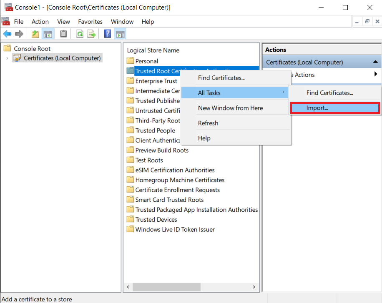This screenshot has width=382, height=303.
Task: Select eSIM Certification Authorities store
Action: (175, 170)
